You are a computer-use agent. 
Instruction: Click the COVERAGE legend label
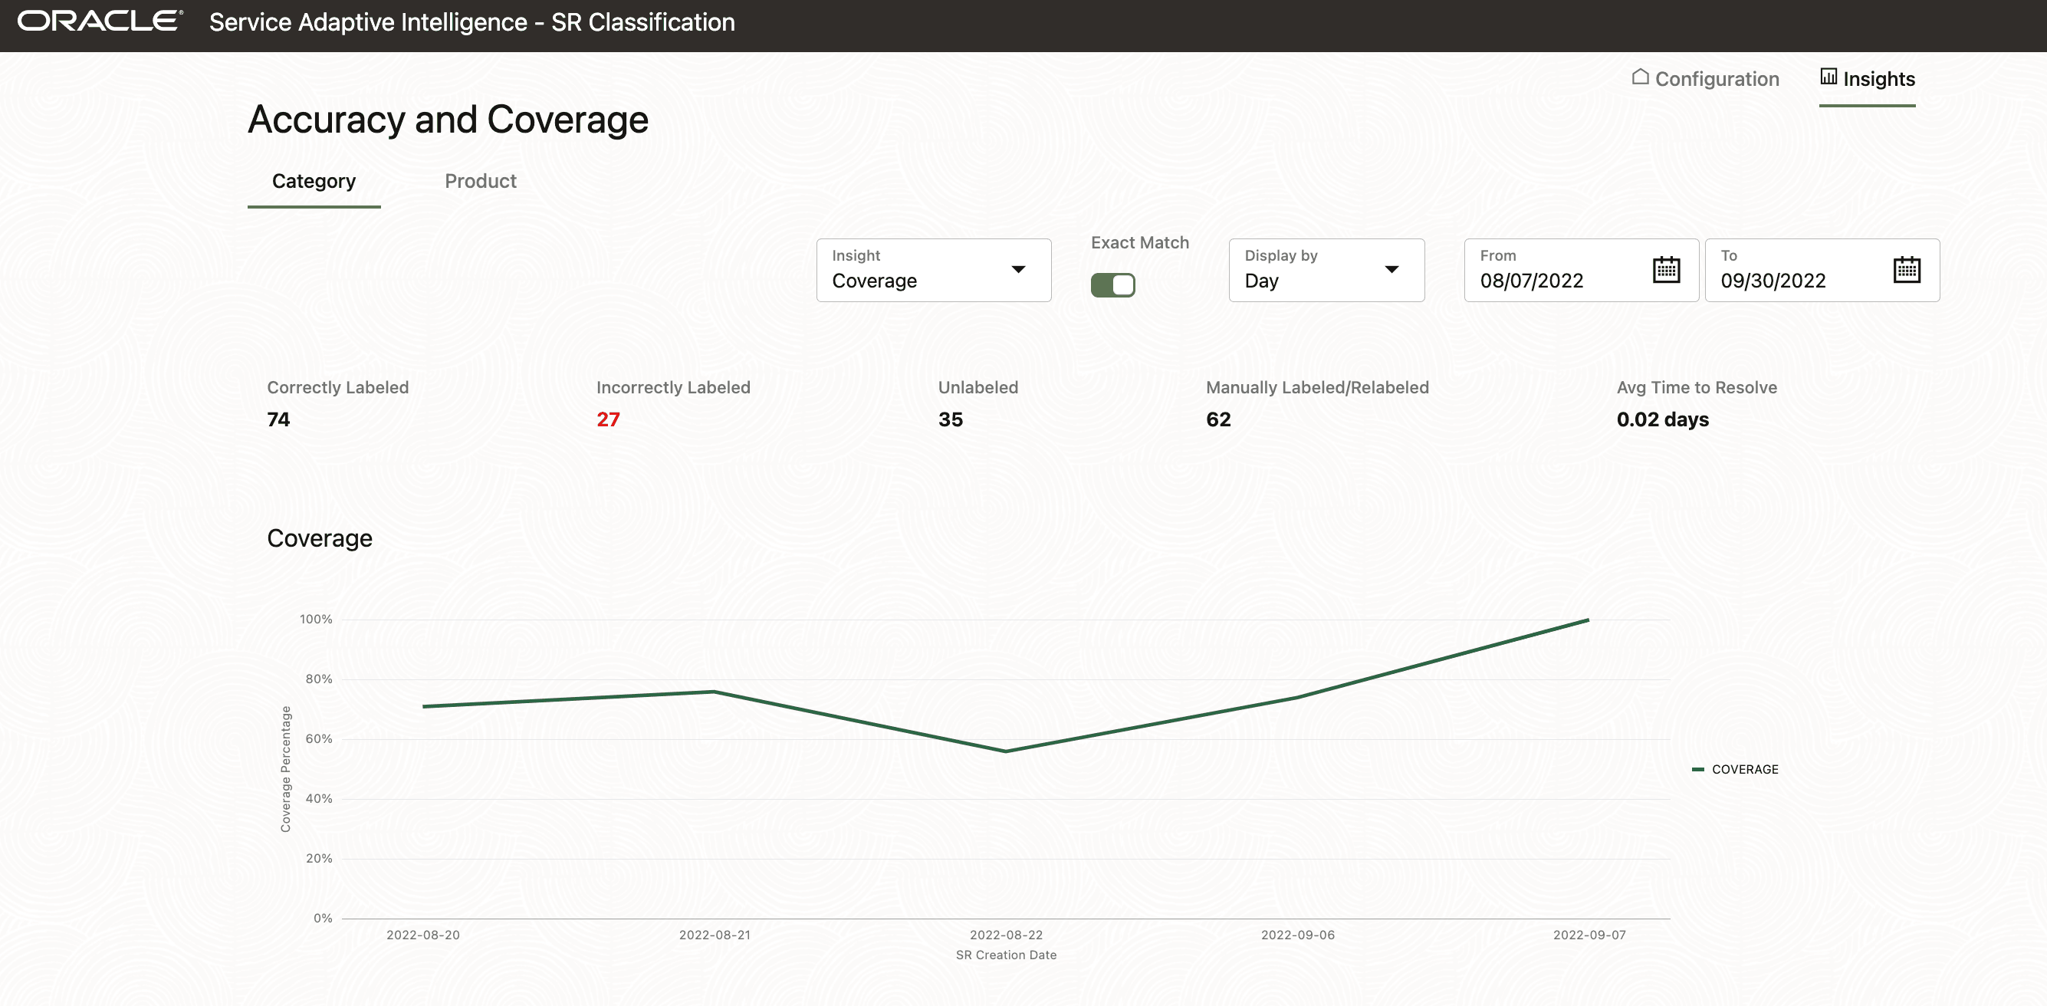pyautogui.click(x=1745, y=769)
